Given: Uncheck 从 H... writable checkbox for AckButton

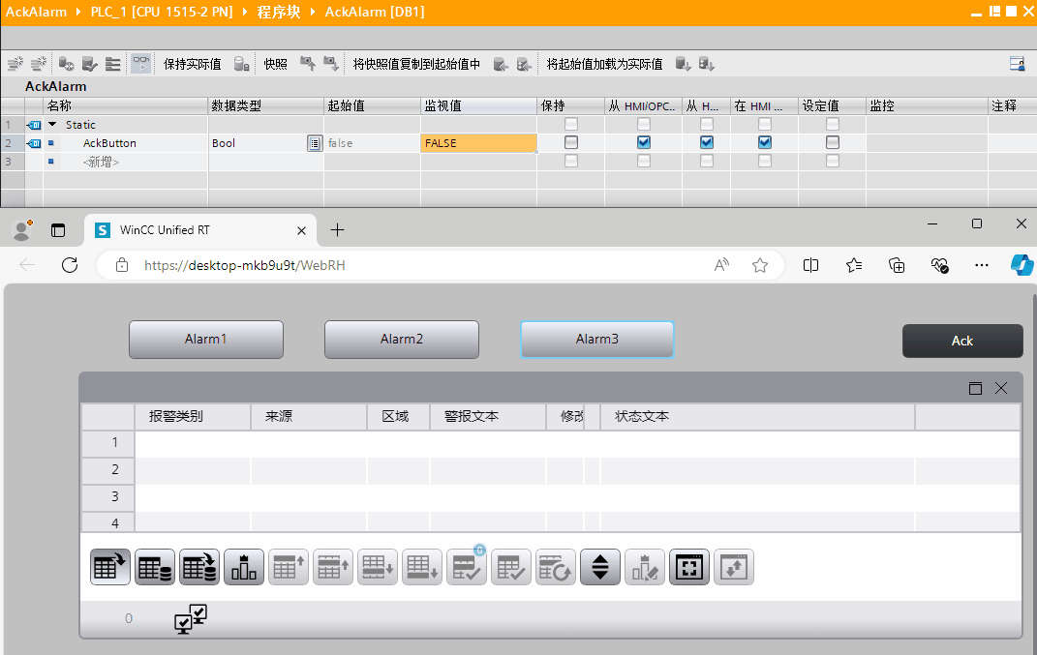Looking at the screenshot, I should [706, 143].
